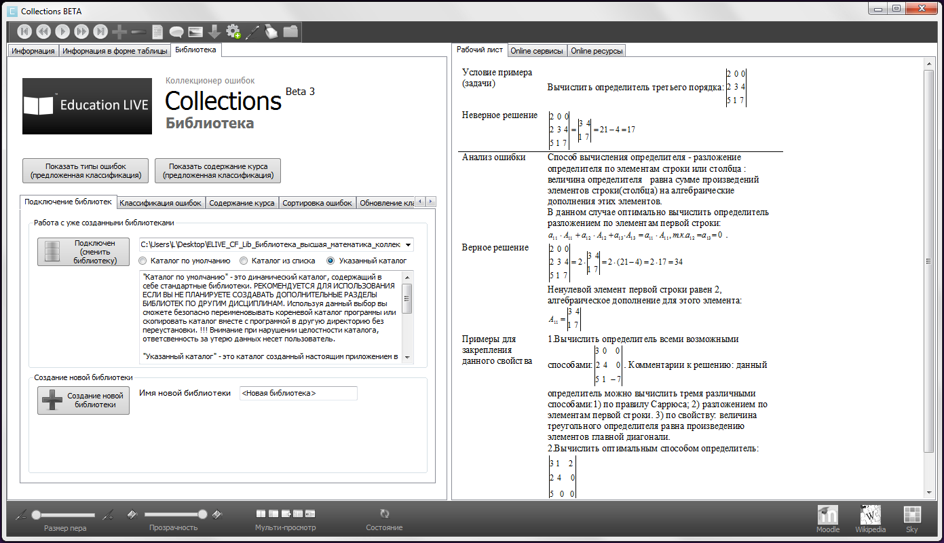The image size is (944, 543).
Task: Click the higher transparency icon right of slider
Action: 217,514
